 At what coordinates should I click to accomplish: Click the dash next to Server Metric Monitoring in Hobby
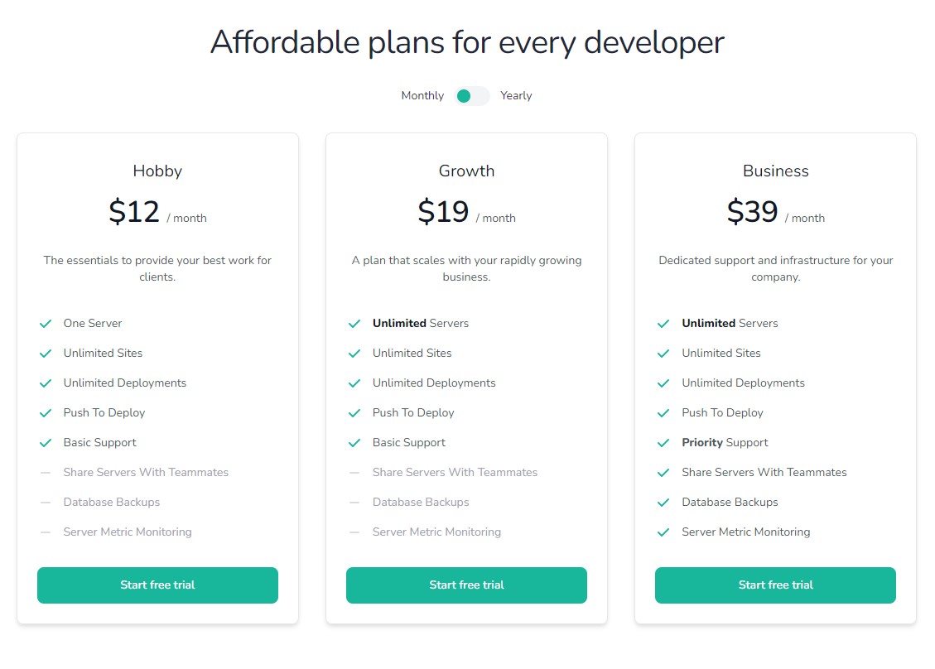point(46,532)
